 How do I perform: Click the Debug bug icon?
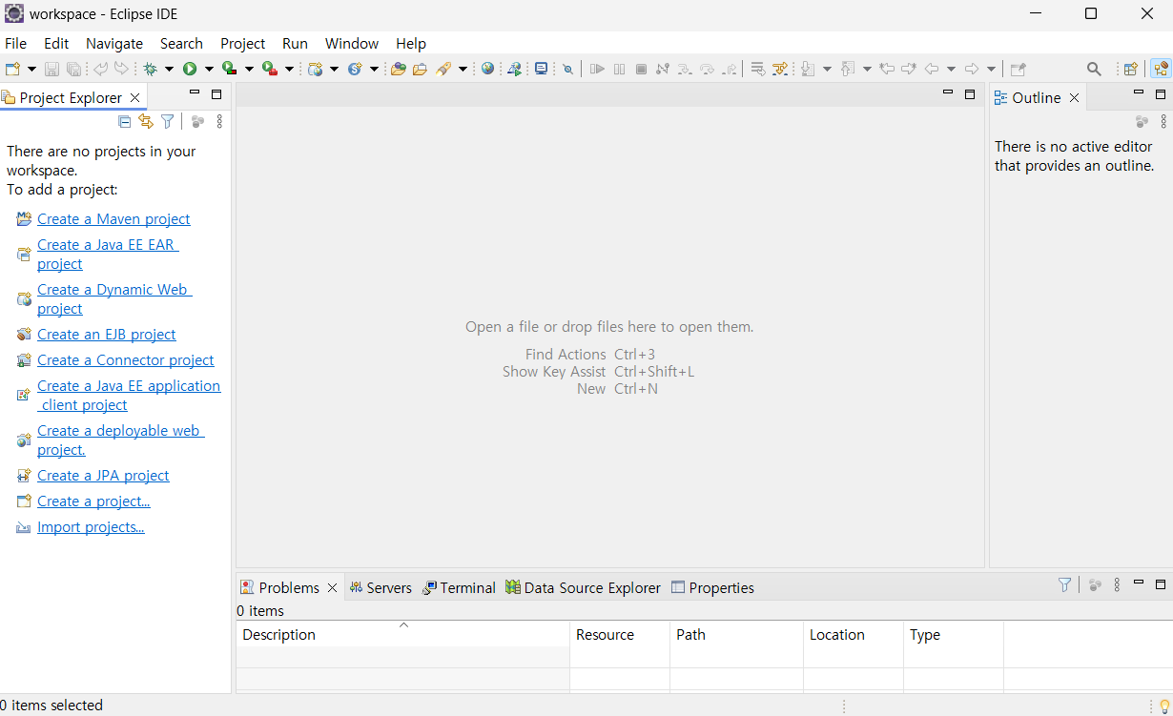point(150,69)
